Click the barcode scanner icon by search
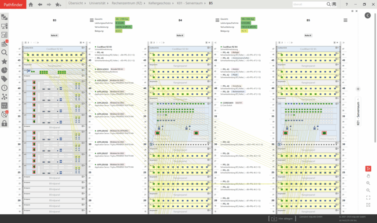 [x=334, y=4]
